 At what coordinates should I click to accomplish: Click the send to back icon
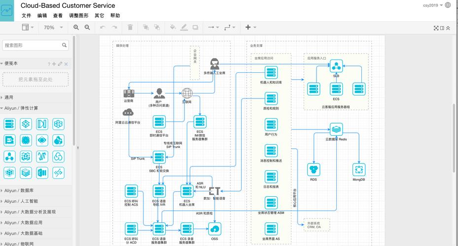click(x=157, y=28)
